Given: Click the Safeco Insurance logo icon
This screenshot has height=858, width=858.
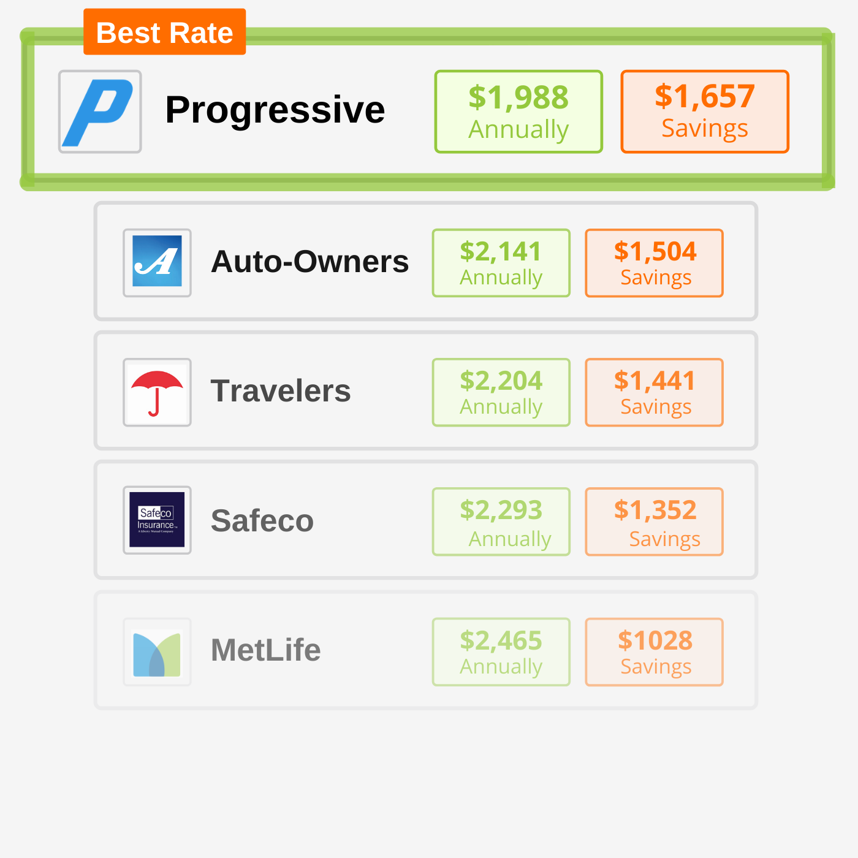Looking at the screenshot, I should click(x=158, y=520).
